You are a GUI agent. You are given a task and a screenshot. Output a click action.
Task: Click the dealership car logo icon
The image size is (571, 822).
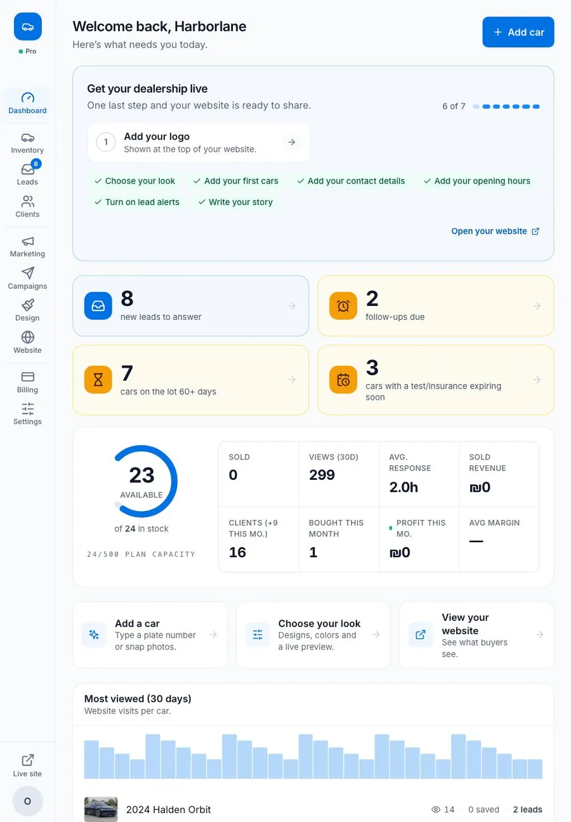(28, 27)
